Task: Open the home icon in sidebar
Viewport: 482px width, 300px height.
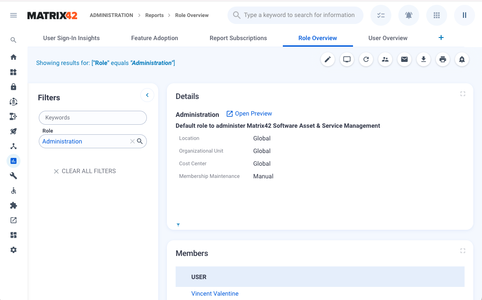Action: (14, 57)
